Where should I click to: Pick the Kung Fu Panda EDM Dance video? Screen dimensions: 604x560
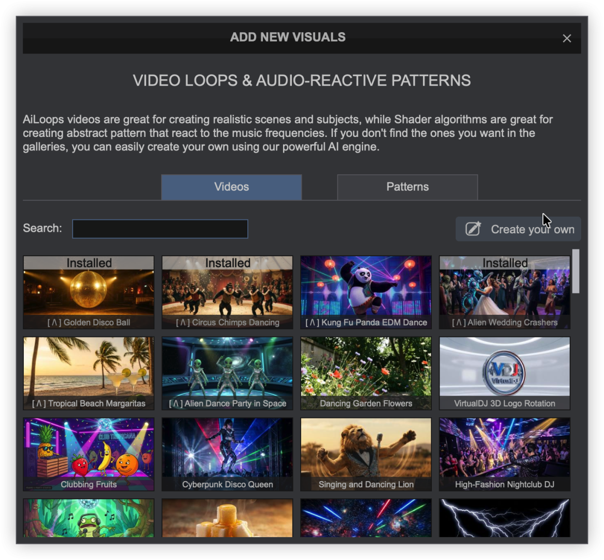point(366,292)
